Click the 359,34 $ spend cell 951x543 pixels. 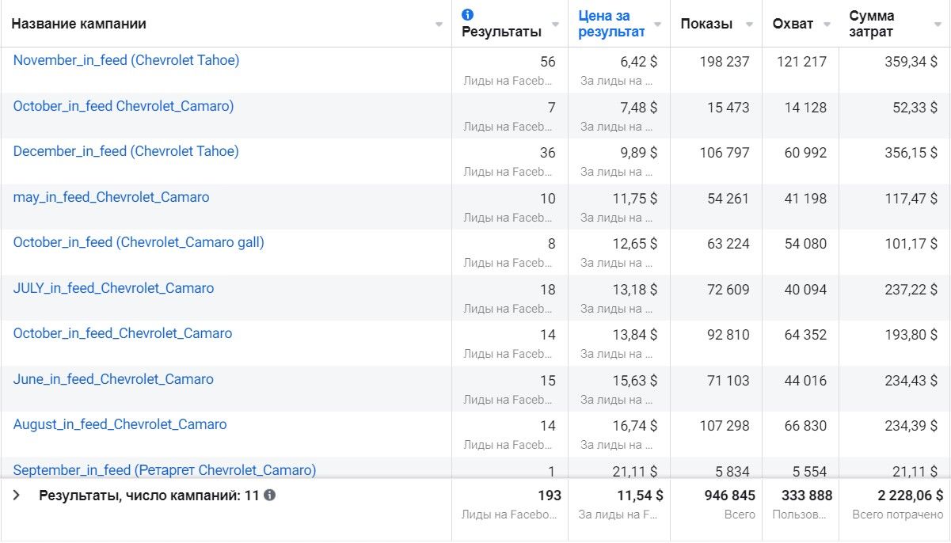coord(911,62)
